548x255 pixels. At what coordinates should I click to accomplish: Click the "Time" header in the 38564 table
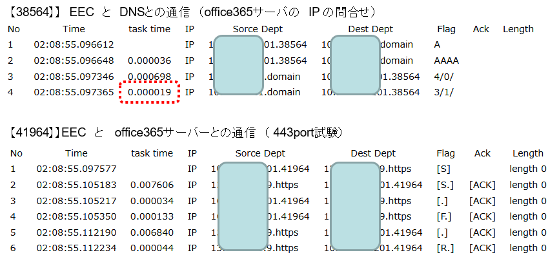74,29
